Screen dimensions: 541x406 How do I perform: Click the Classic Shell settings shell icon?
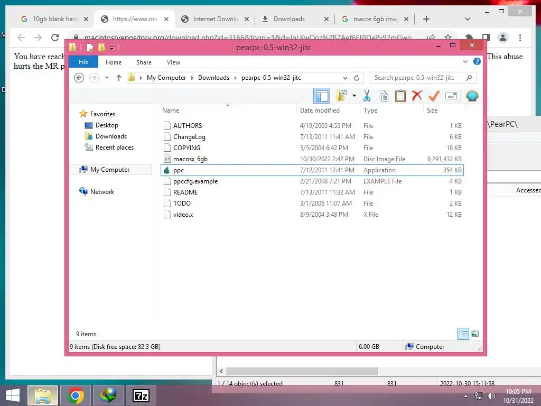[472, 96]
